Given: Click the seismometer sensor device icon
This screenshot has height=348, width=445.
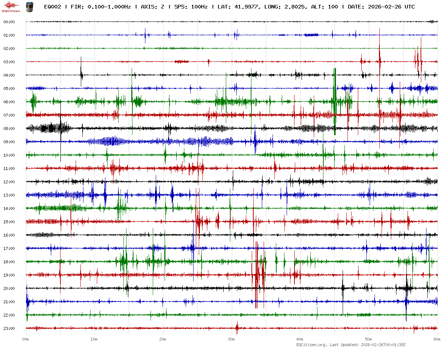Looking at the screenshot, I should click(x=29, y=7).
